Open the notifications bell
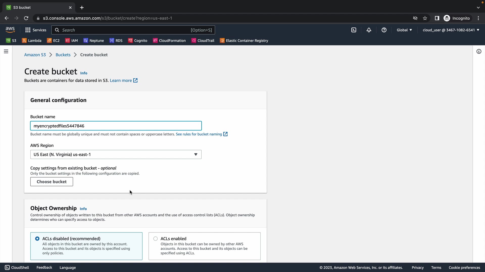 pyautogui.click(x=369, y=30)
